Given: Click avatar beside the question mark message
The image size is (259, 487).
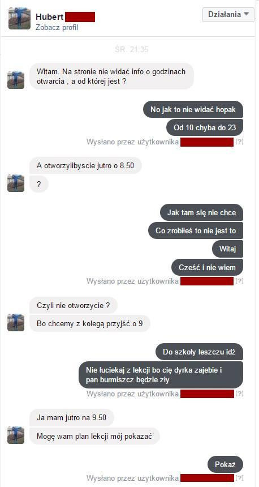Looking at the screenshot, I should [16, 183].
